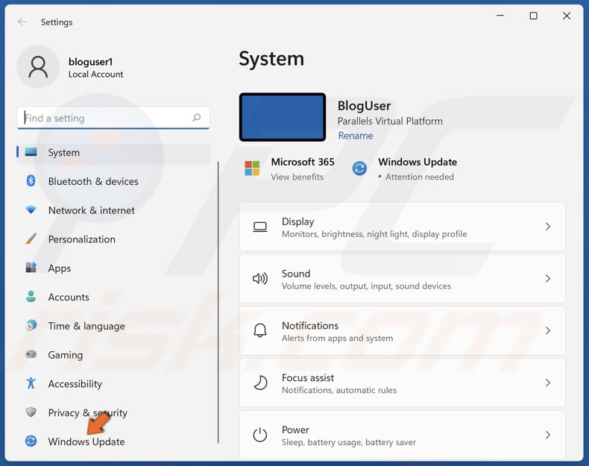The height and width of the screenshot is (466, 589).
Task: Open Bluetooth & devices category
Action: (x=113, y=181)
